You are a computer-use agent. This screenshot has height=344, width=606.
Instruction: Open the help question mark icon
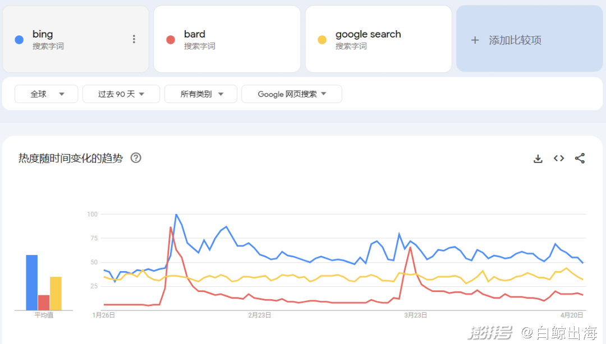click(x=136, y=158)
